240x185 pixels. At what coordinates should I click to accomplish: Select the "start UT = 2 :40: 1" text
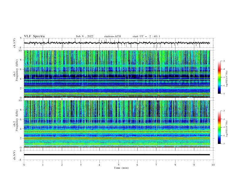pos(146,36)
